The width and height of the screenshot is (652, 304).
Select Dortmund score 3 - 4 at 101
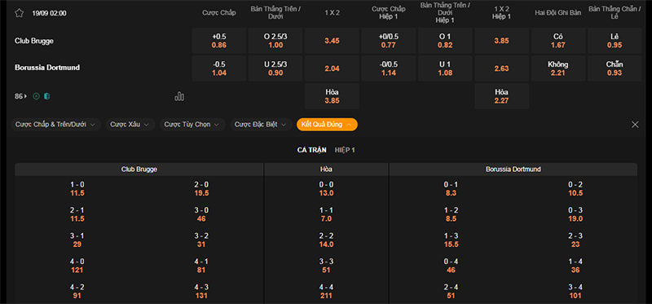pos(575,292)
